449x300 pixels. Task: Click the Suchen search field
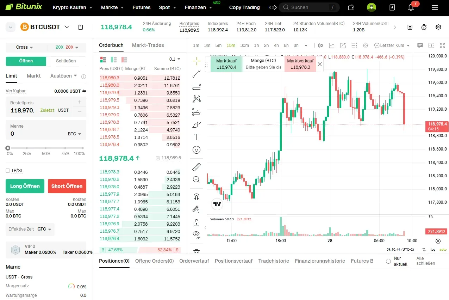(309, 7)
